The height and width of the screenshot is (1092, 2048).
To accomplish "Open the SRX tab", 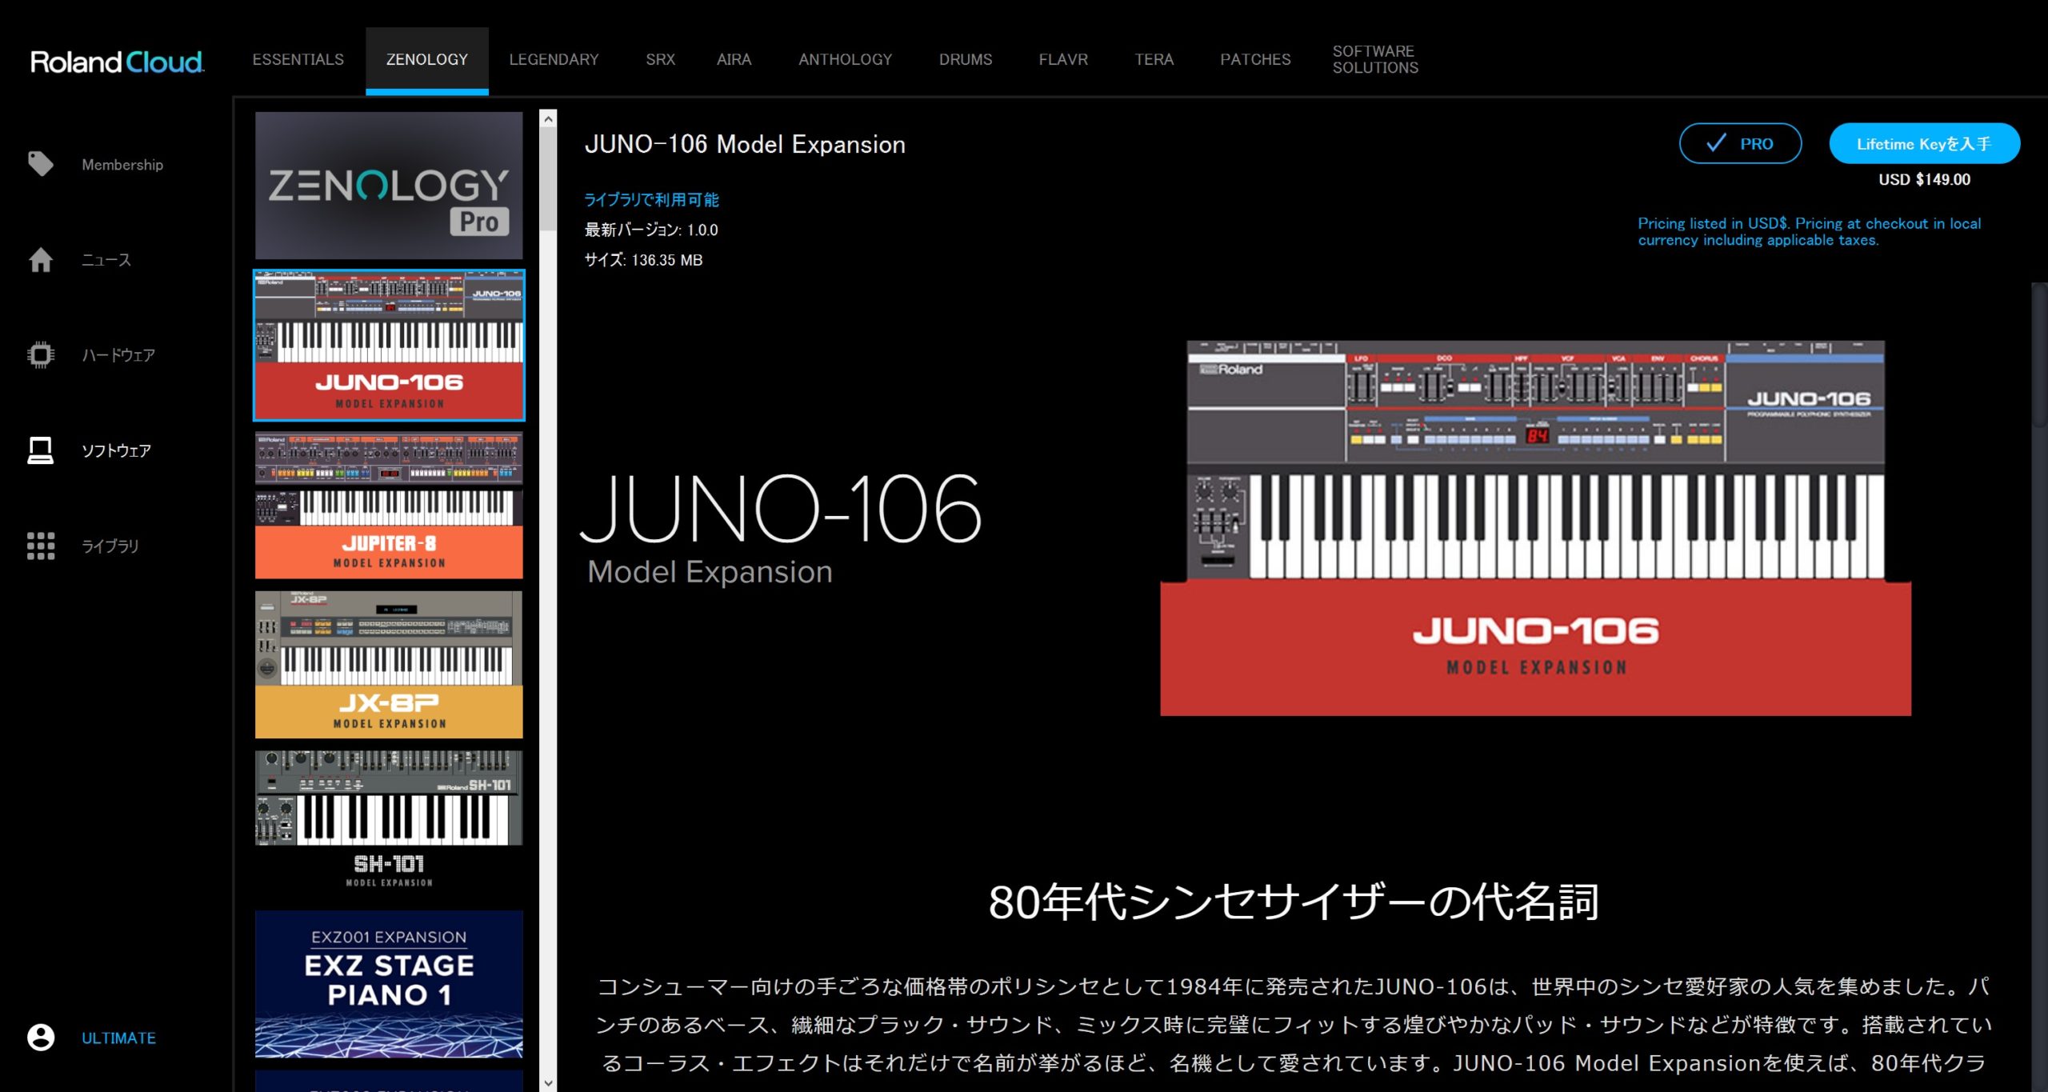I will coord(660,60).
